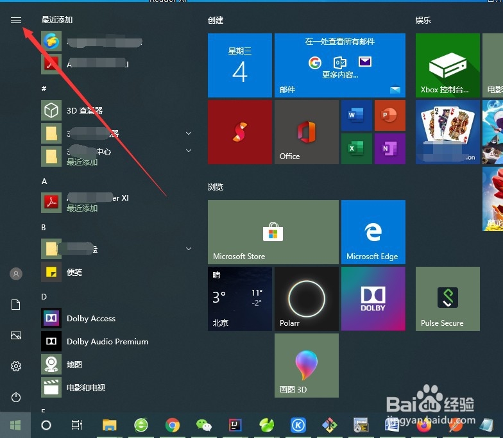Image resolution: width=503 pixels, height=438 pixels.
Task: Launch Excel from the small tile
Action: (x=357, y=149)
